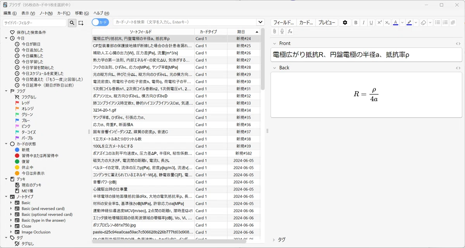This screenshot has width=465, height=248.
Task: Open the highlight color picker dropdown
Action: (x=416, y=22)
